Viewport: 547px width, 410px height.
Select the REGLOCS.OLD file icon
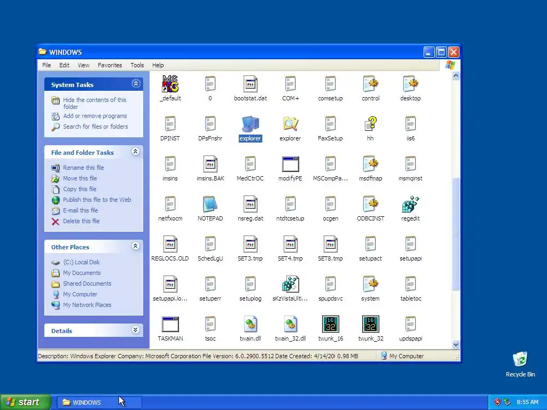point(170,245)
